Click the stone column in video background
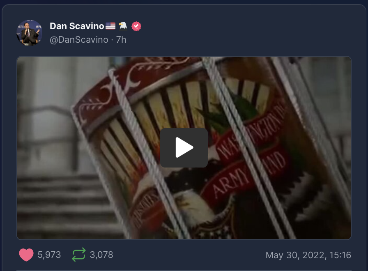This screenshot has width=368, height=271. (x=45, y=113)
